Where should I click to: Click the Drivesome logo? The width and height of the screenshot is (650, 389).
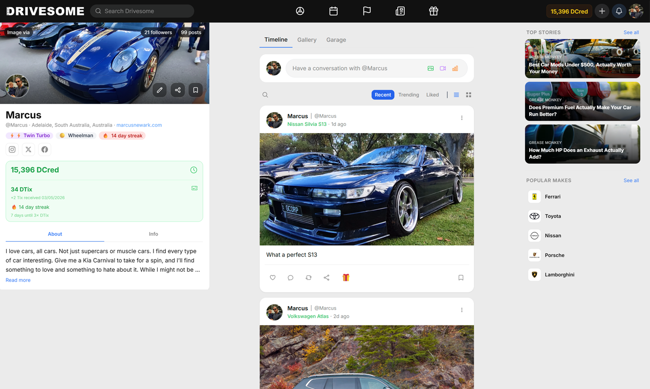[45, 11]
